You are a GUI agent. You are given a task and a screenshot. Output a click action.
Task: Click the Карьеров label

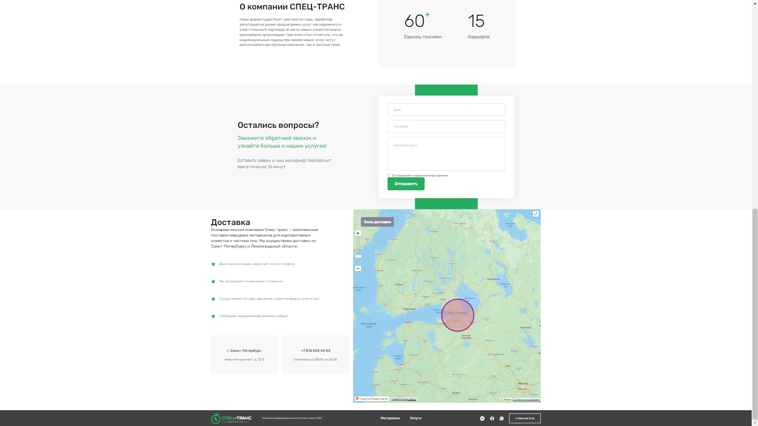479,37
